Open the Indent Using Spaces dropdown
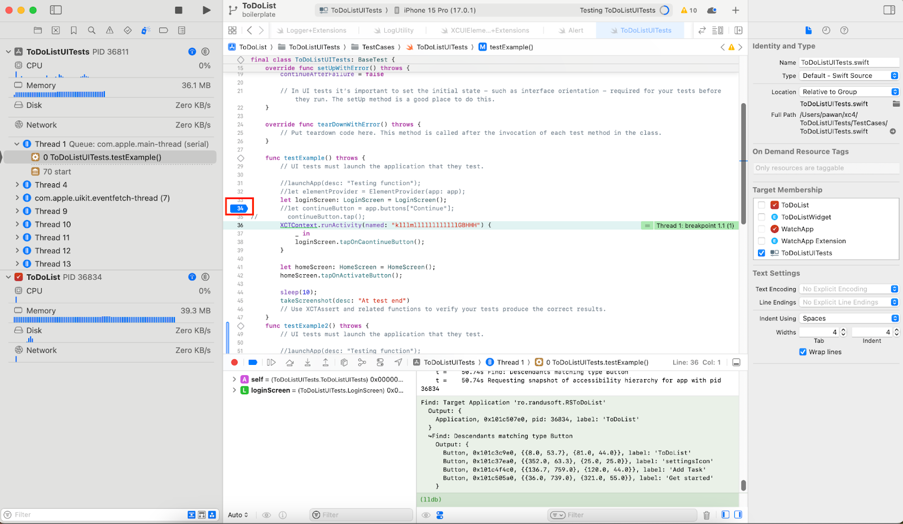 [x=849, y=319]
